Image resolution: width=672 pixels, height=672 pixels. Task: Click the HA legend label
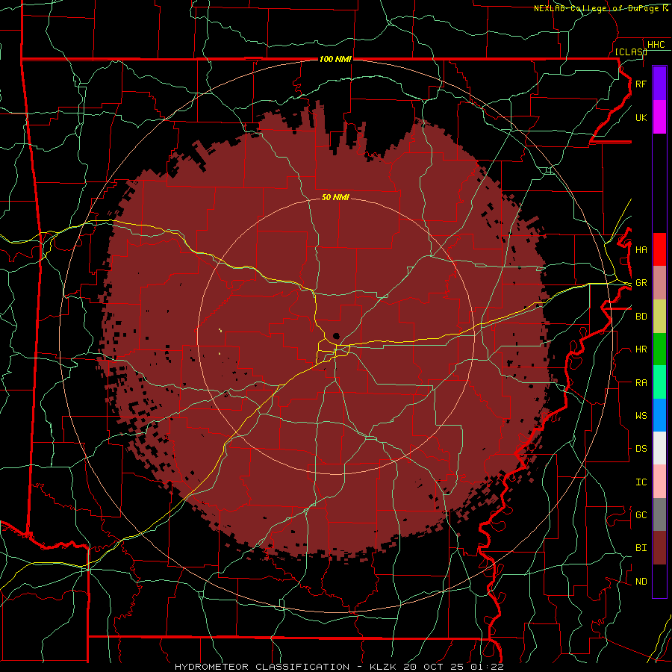(x=641, y=250)
